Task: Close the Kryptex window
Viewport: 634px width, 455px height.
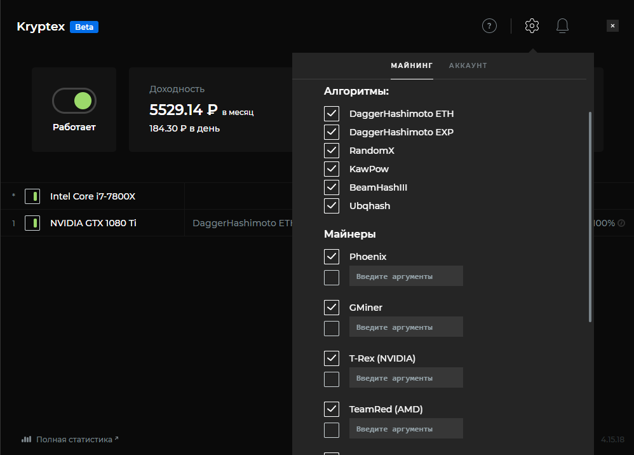Action: [612, 26]
